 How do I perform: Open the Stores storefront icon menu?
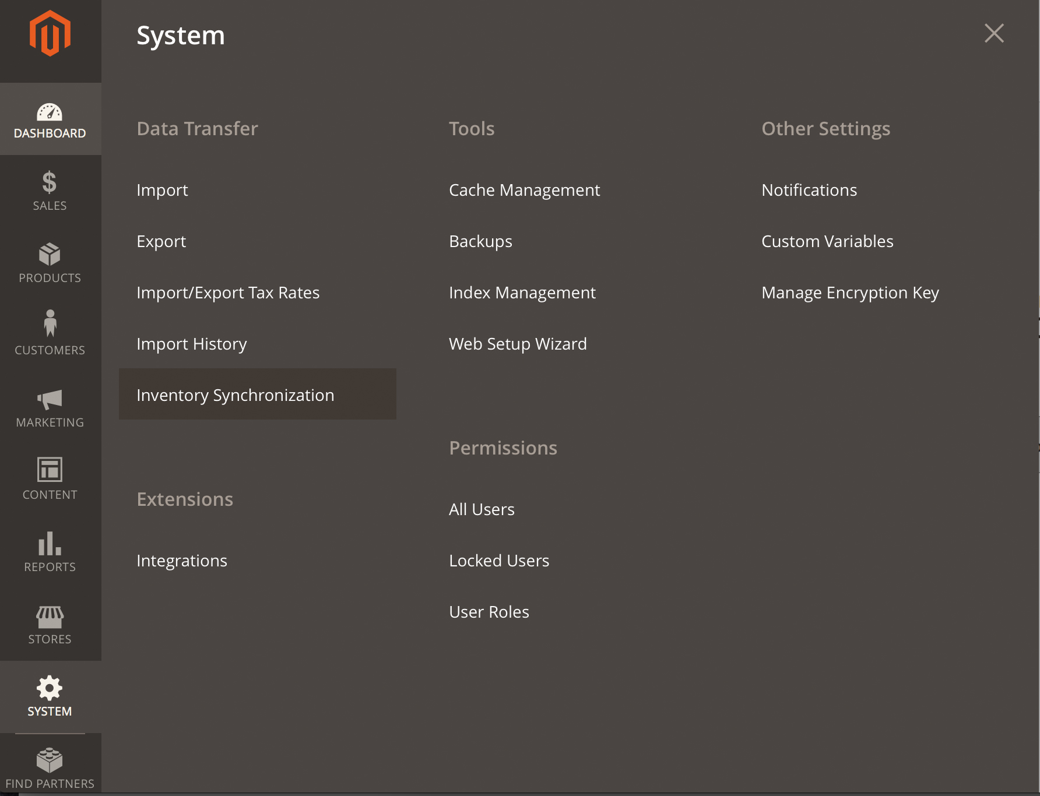[x=50, y=625]
